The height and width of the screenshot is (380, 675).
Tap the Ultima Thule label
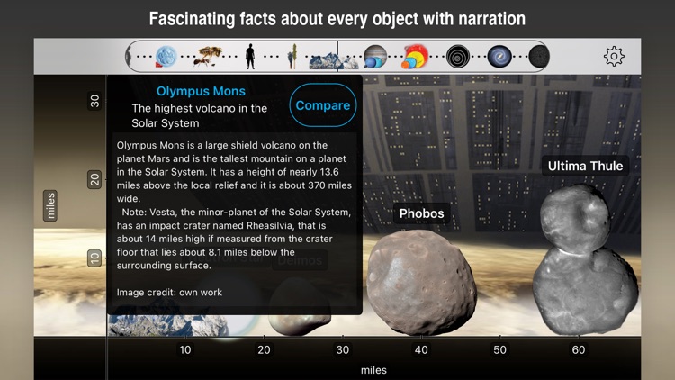[585, 166]
